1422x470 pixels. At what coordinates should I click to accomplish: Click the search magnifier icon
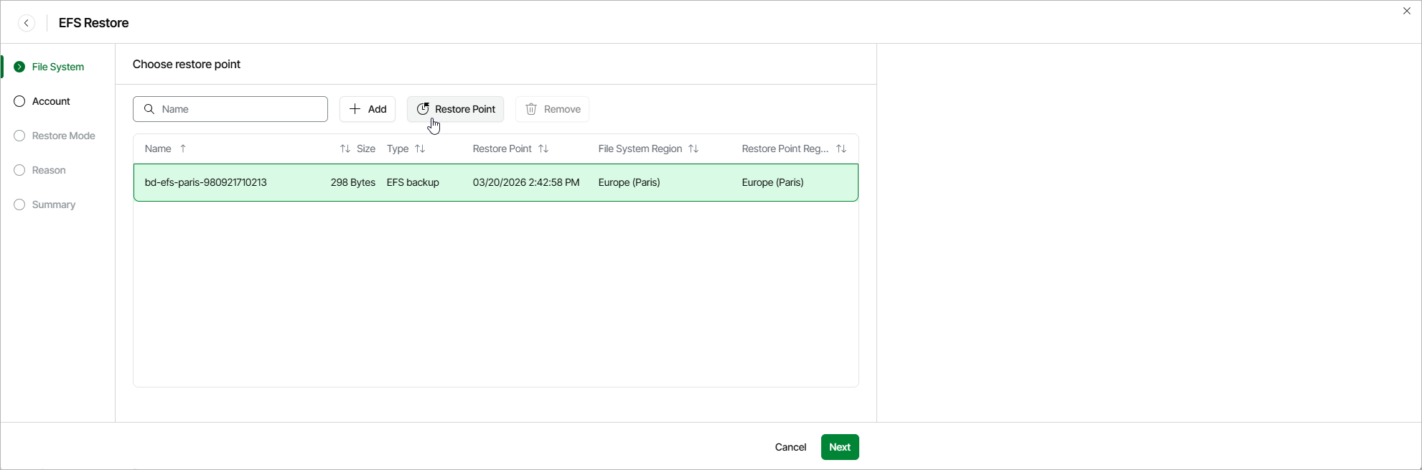coord(149,109)
